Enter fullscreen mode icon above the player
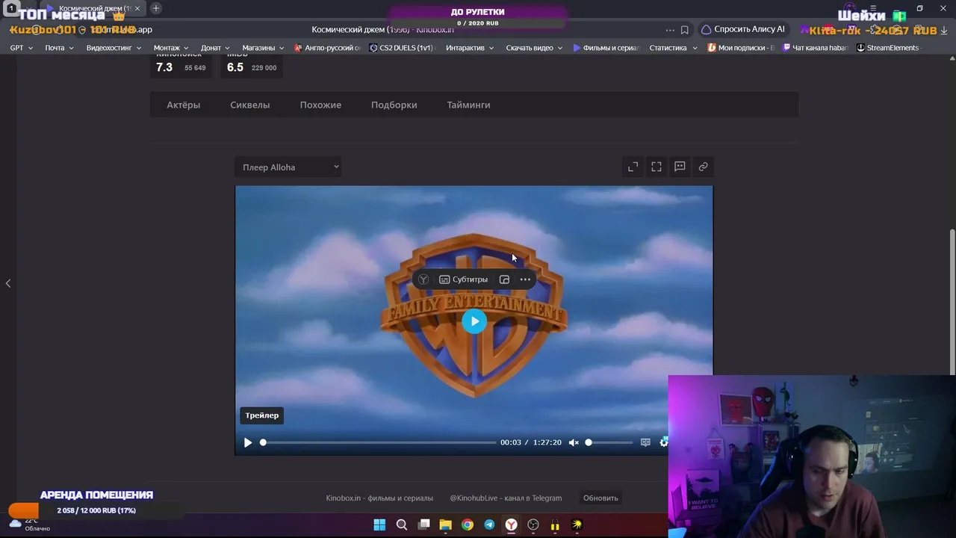956x538 pixels. [x=657, y=167]
